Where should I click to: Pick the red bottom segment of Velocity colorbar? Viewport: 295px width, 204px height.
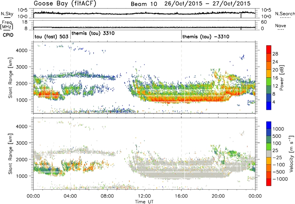[x=269, y=182]
